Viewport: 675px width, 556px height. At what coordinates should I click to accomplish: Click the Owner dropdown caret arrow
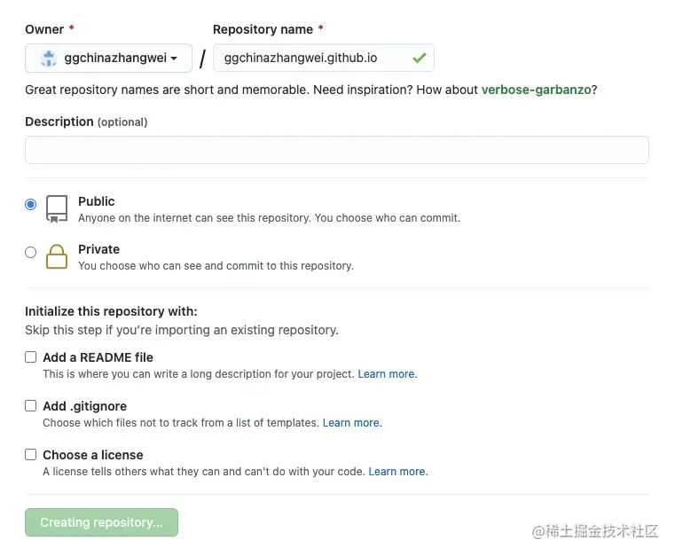click(174, 59)
